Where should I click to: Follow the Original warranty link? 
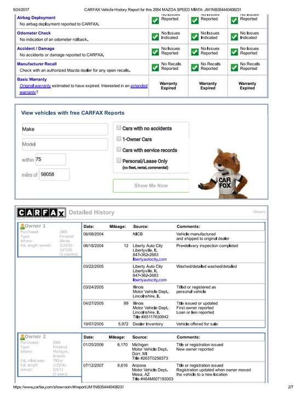tap(35, 86)
